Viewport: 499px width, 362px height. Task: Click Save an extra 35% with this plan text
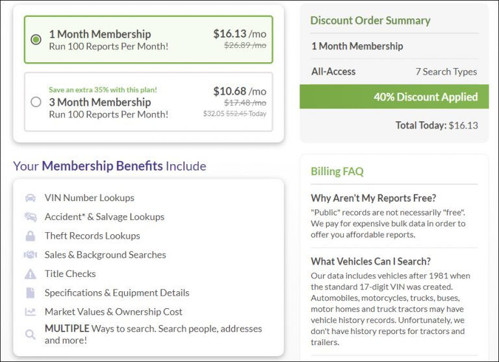103,90
